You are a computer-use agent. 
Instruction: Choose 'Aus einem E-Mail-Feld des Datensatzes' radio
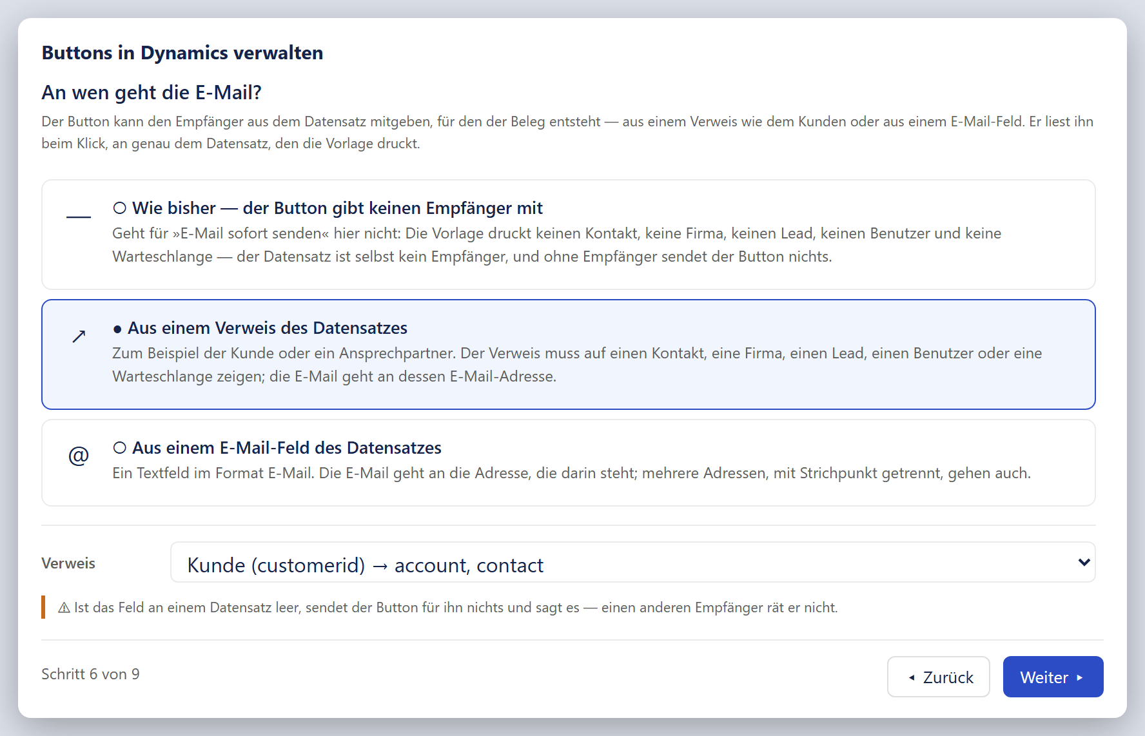click(x=119, y=448)
